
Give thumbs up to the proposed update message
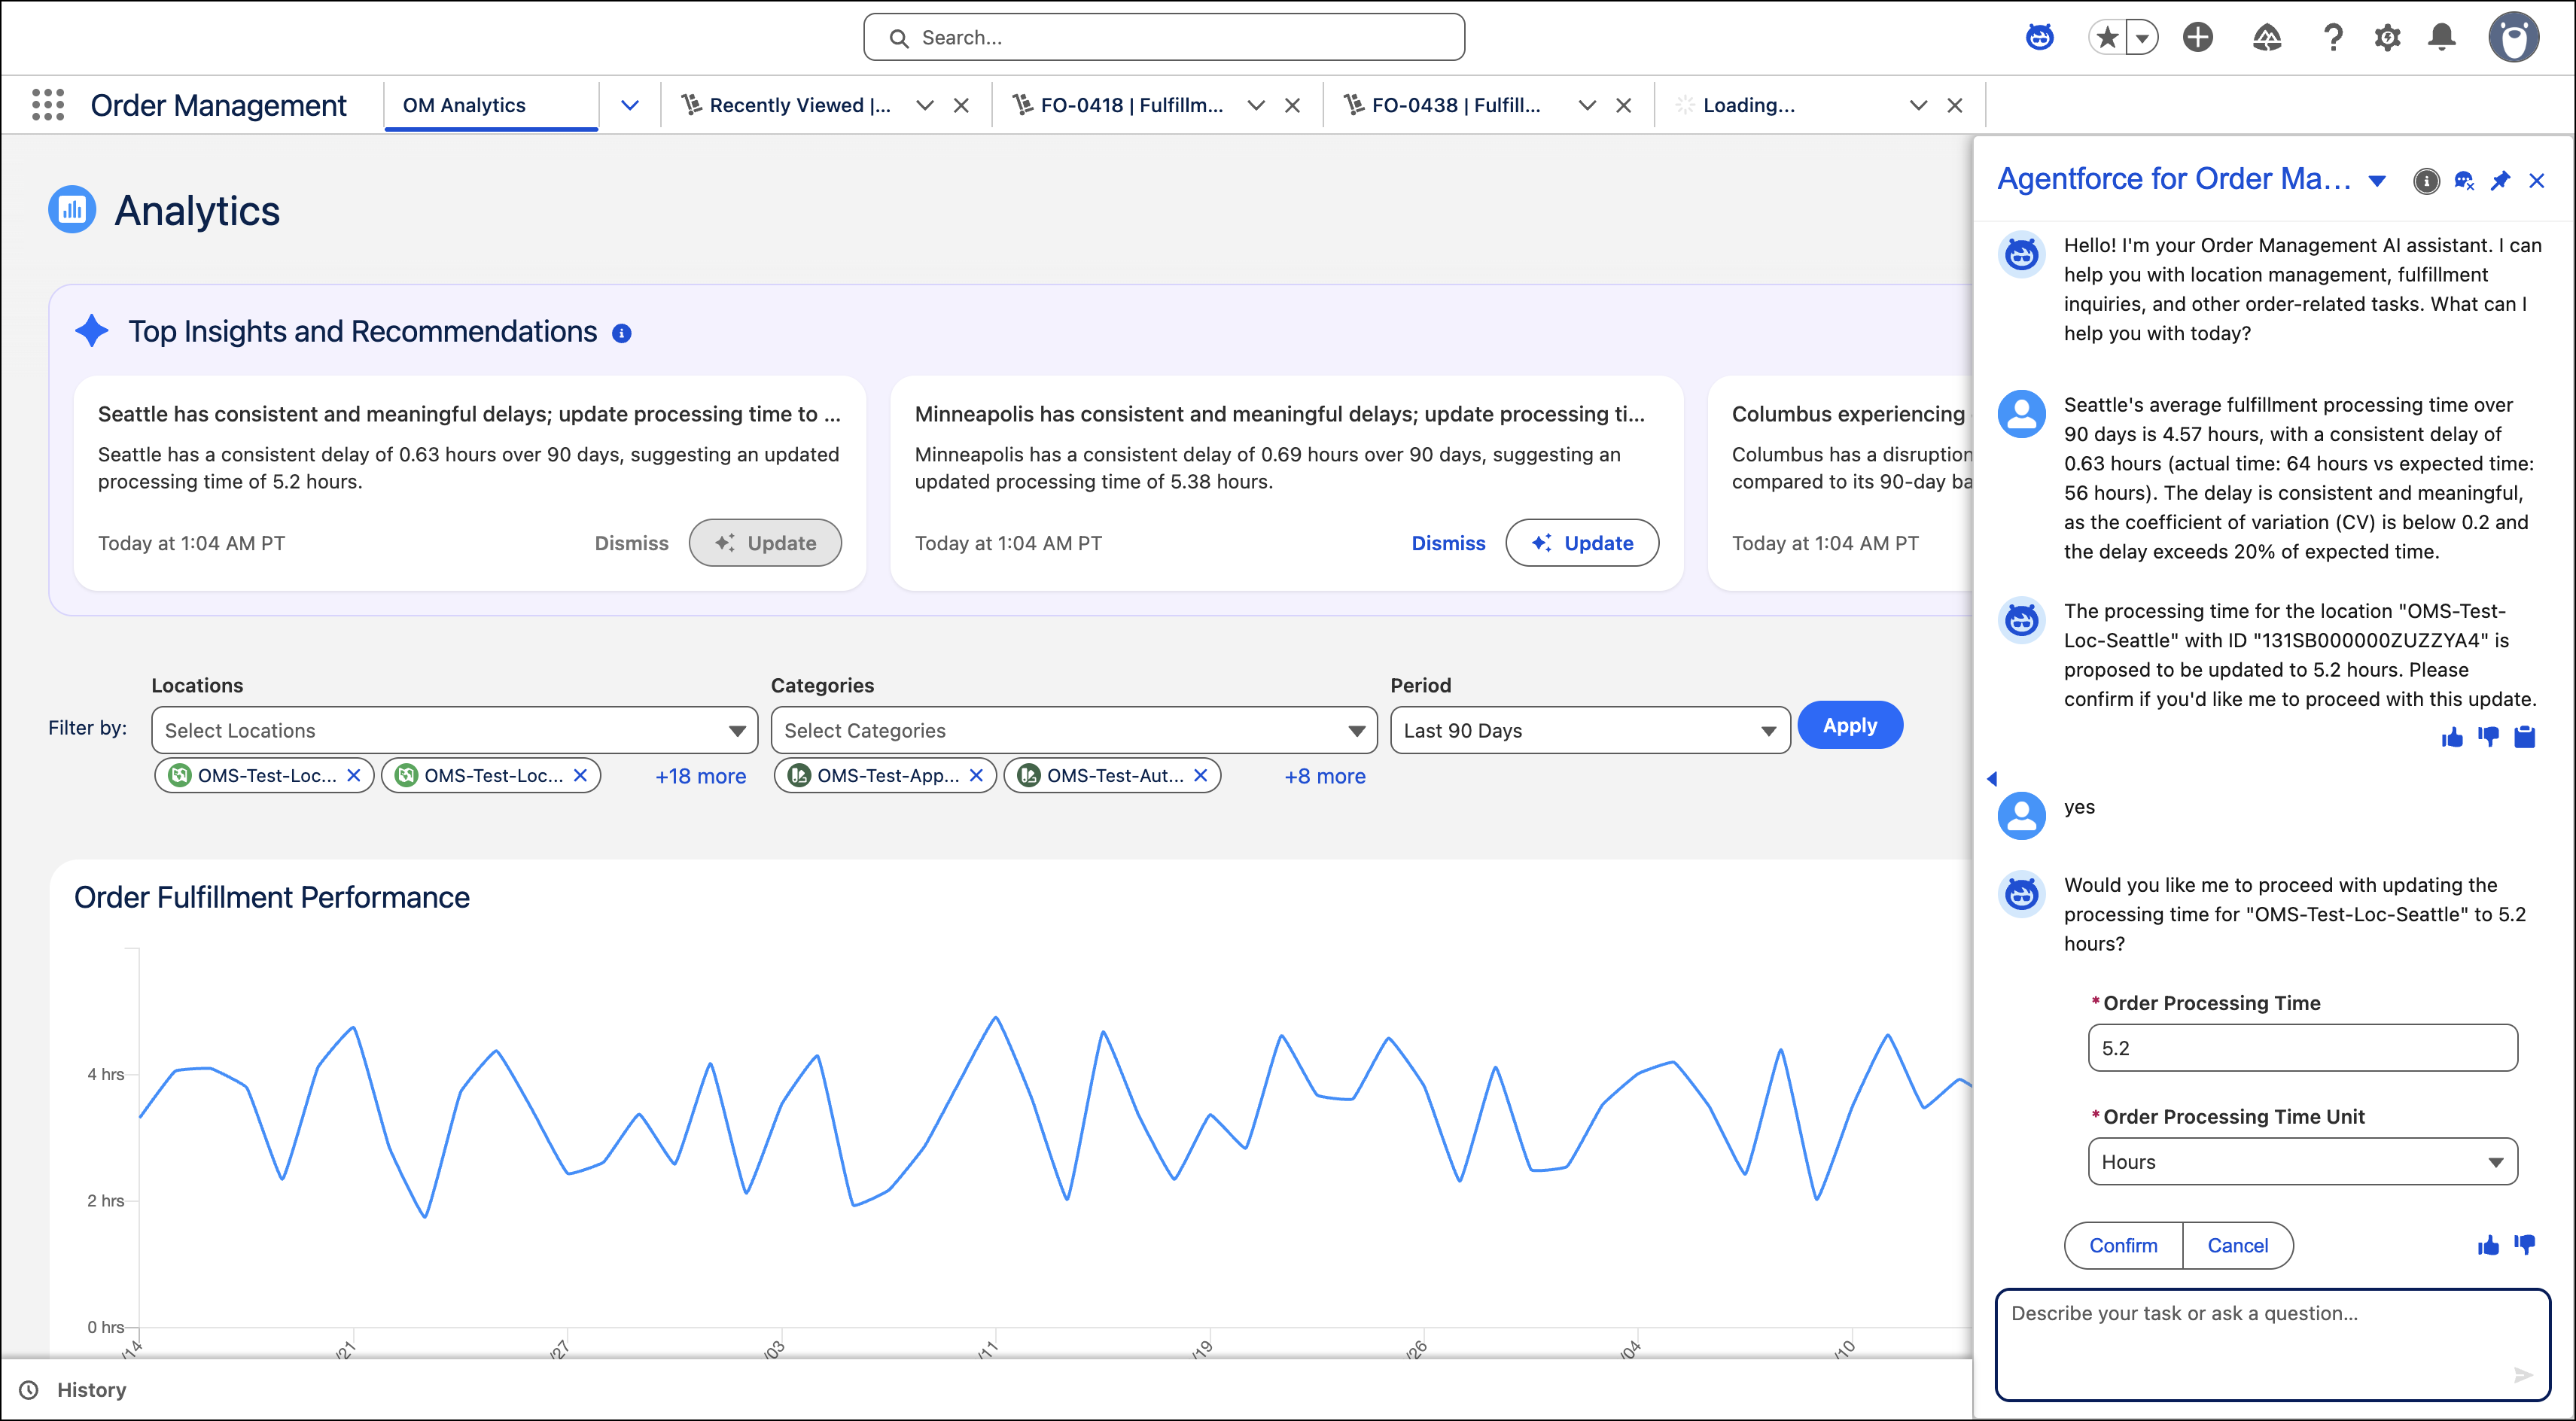pyautogui.click(x=2451, y=738)
